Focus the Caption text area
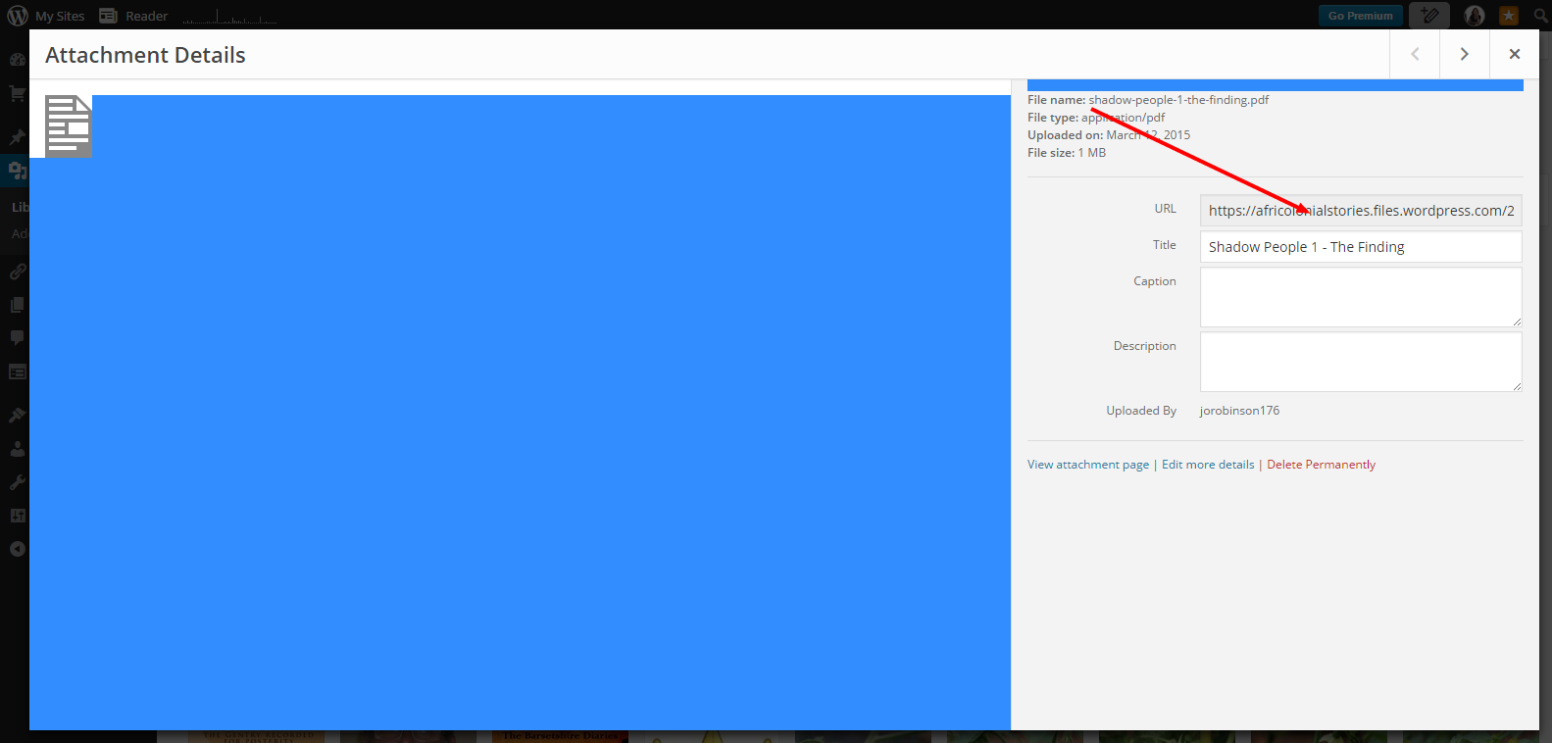Image resolution: width=1552 pixels, height=743 pixels. click(1361, 297)
